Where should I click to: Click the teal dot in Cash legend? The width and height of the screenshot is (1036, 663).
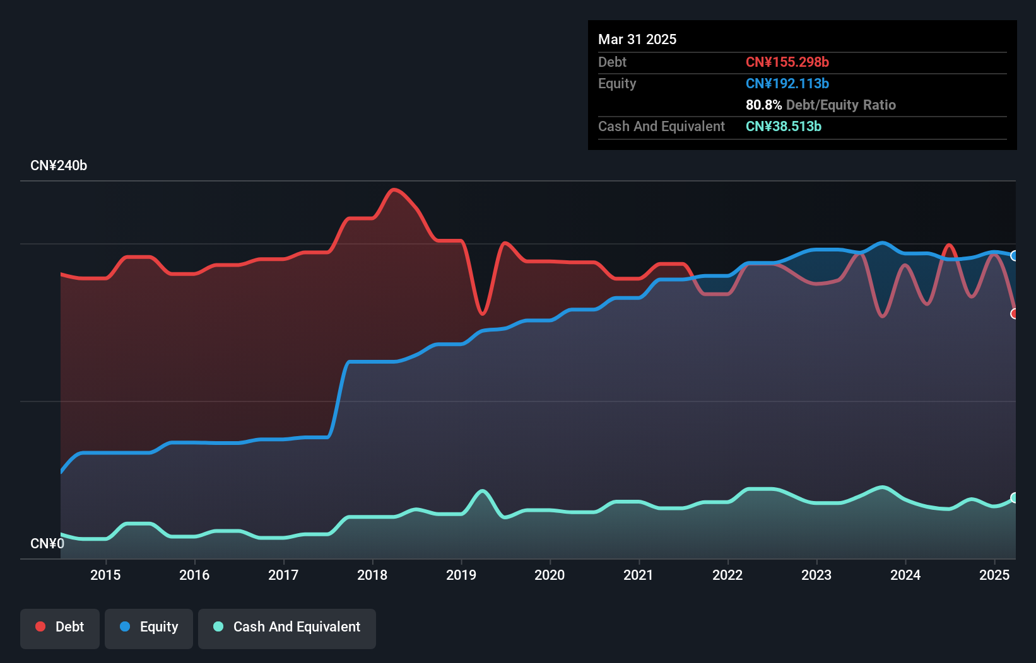(x=218, y=626)
